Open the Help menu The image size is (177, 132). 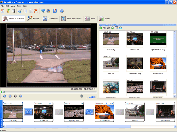25,6
